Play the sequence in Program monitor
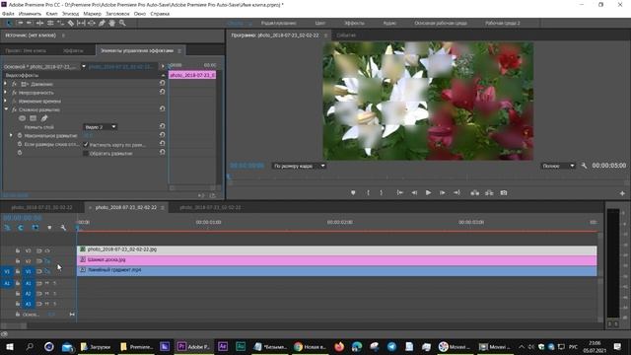Viewport: 631px width, 355px height. tap(428, 193)
